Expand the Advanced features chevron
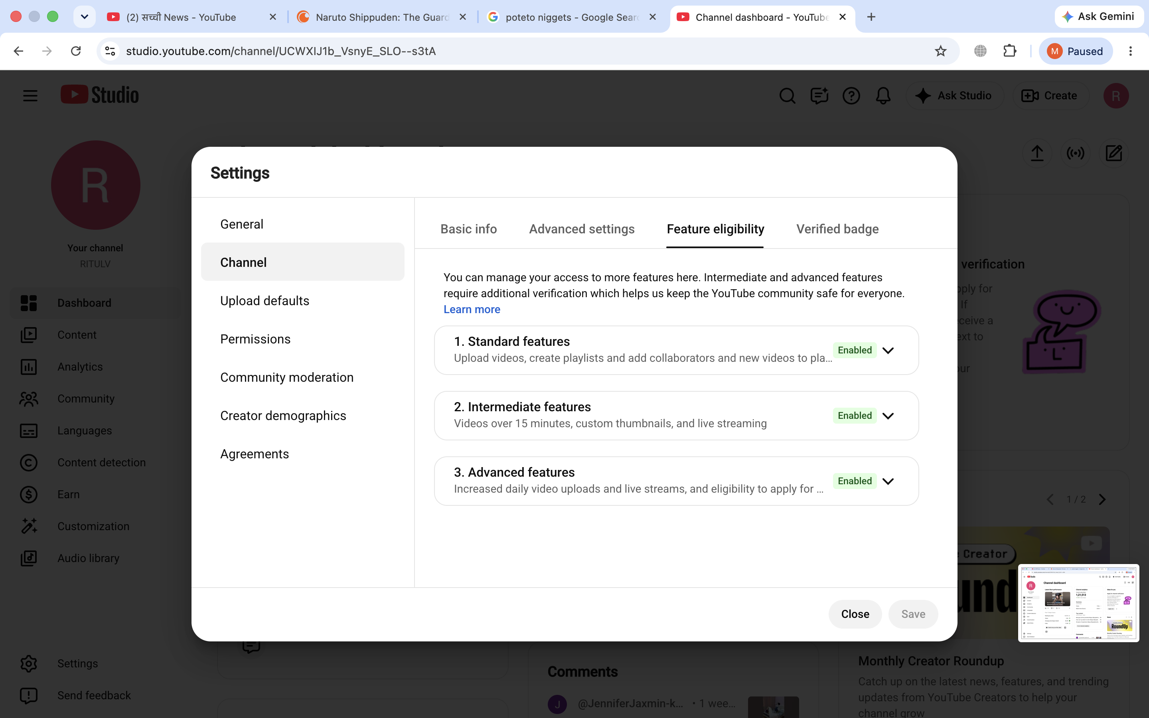The height and width of the screenshot is (718, 1149). click(x=887, y=481)
